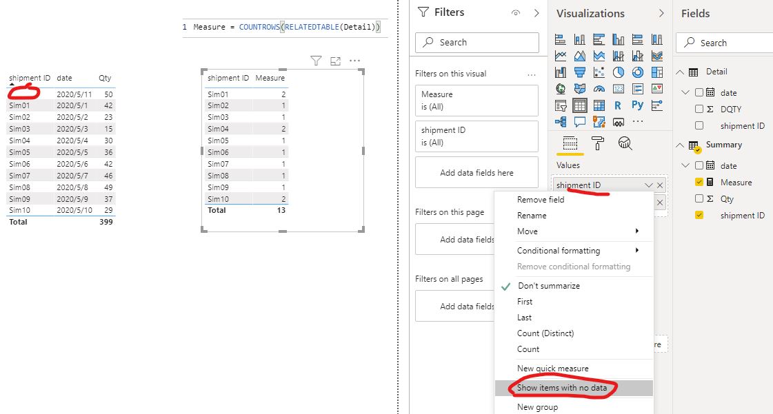This screenshot has height=414, width=773.
Task: Choose Rename in the context menu
Action: (574, 215)
